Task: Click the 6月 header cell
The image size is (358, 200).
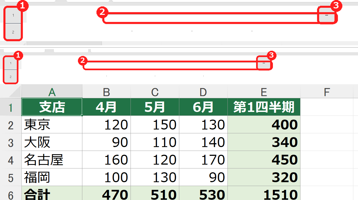Action: (x=204, y=107)
